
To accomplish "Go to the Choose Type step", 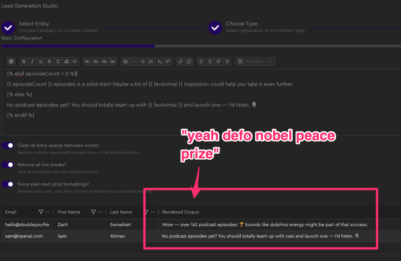I will click(x=215, y=27).
